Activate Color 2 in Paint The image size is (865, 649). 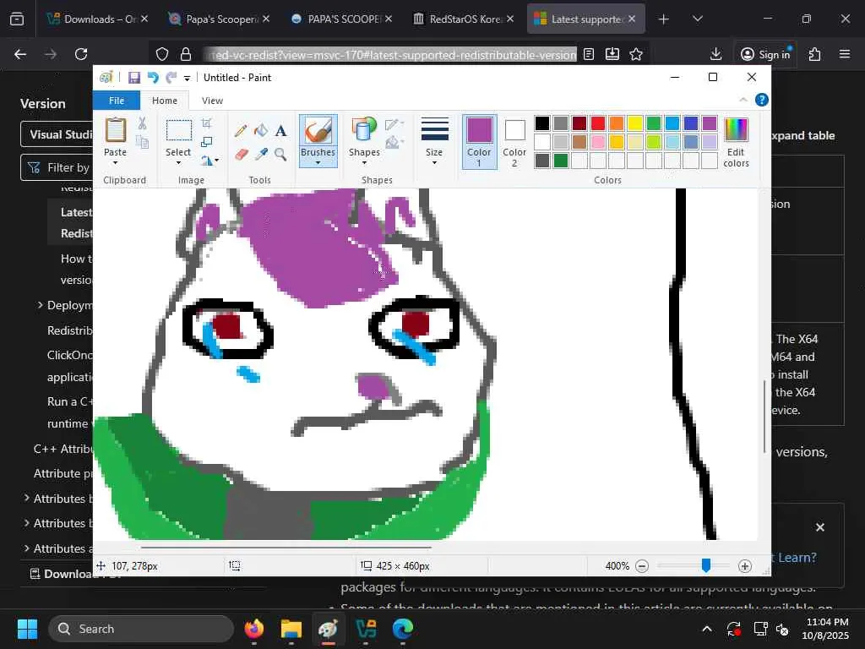[x=514, y=141]
